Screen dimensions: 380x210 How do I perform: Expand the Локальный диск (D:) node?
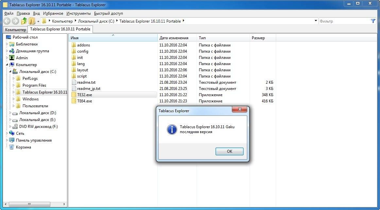(10, 113)
